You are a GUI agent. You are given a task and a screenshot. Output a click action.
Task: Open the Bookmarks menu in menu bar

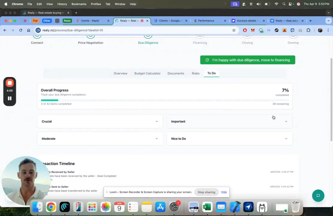click(x=79, y=4)
